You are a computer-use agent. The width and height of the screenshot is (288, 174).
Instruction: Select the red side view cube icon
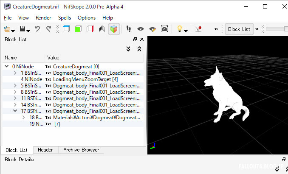90,29
